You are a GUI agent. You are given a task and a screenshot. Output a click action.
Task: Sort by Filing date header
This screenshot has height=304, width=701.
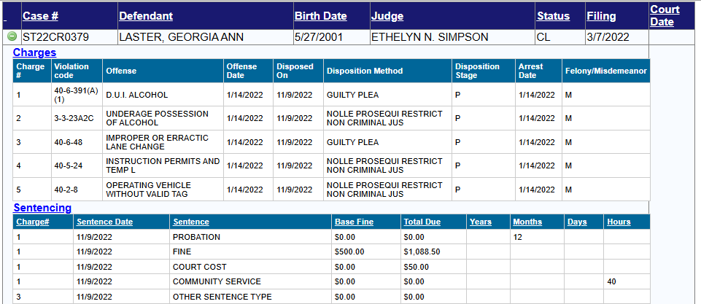601,15
